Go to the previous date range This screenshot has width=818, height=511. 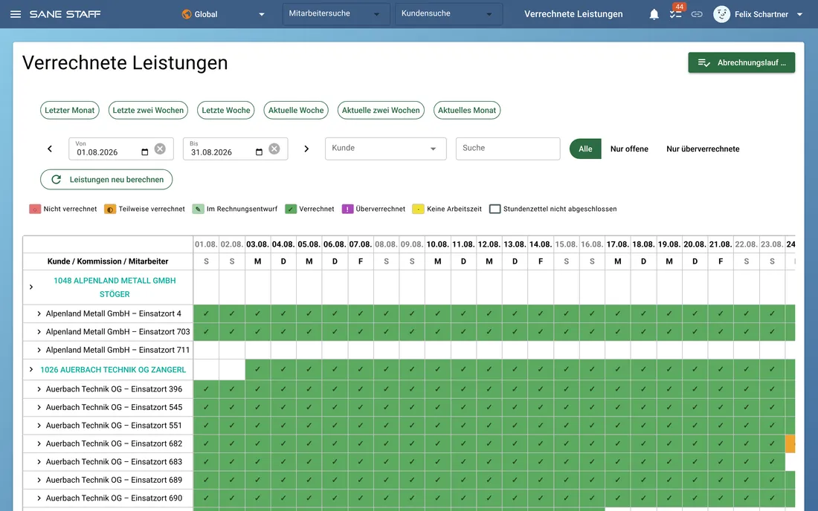pyautogui.click(x=50, y=149)
